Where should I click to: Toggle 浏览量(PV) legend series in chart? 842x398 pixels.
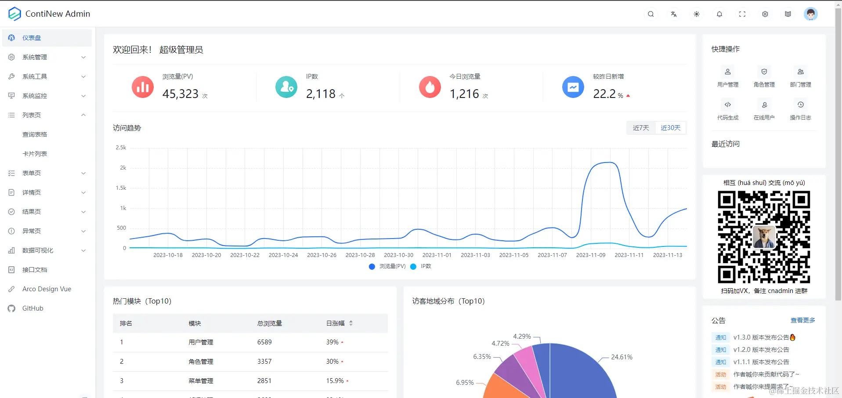point(387,266)
